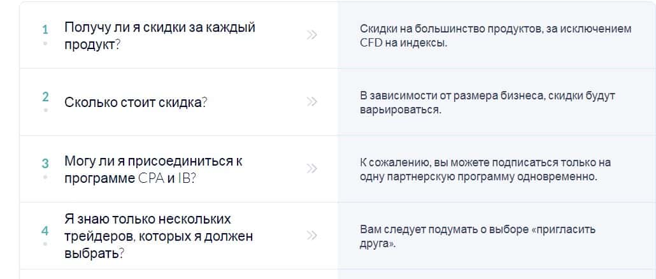Click the small dot under number 3
656x279 pixels.
45,176
